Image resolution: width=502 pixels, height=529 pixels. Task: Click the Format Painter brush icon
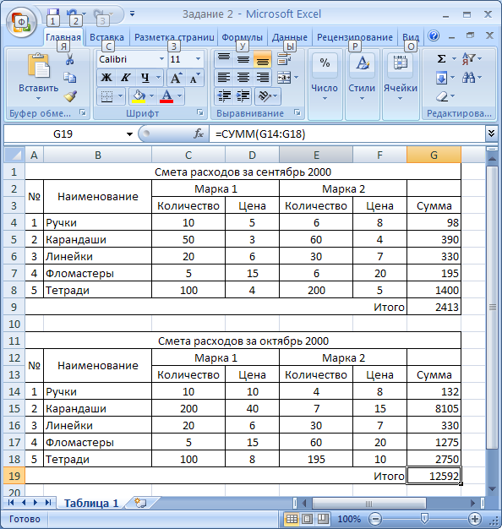(70, 96)
